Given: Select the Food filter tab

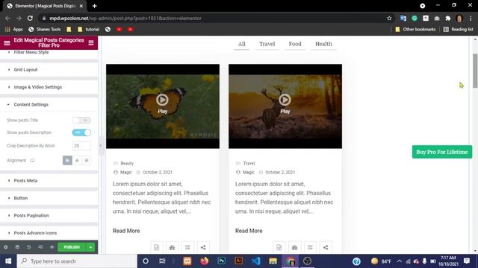Looking at the screenshot, I should coord(295,44).
